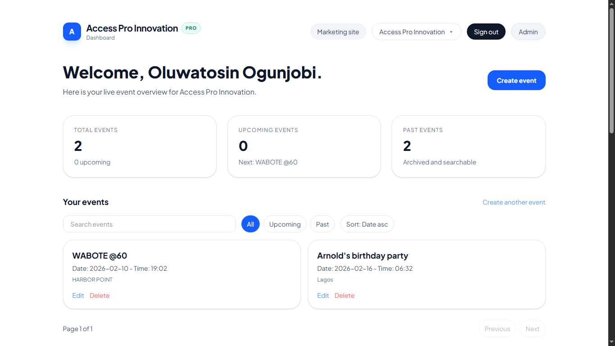Click the vertical page scrollbar

coord(611,72)
